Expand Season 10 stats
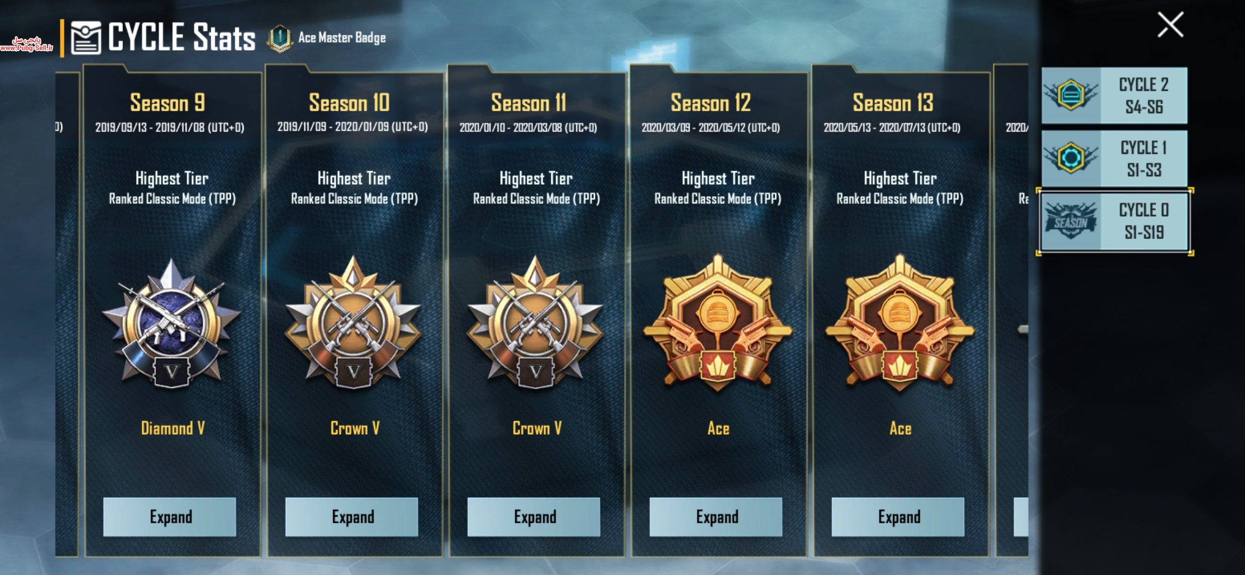 (352, 517)
